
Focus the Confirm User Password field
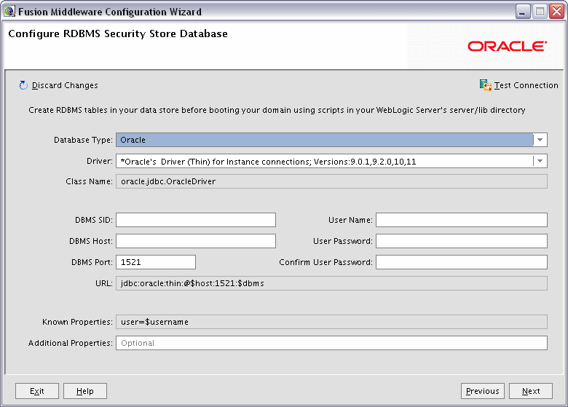pyautogui.click(x=462, y=262)
